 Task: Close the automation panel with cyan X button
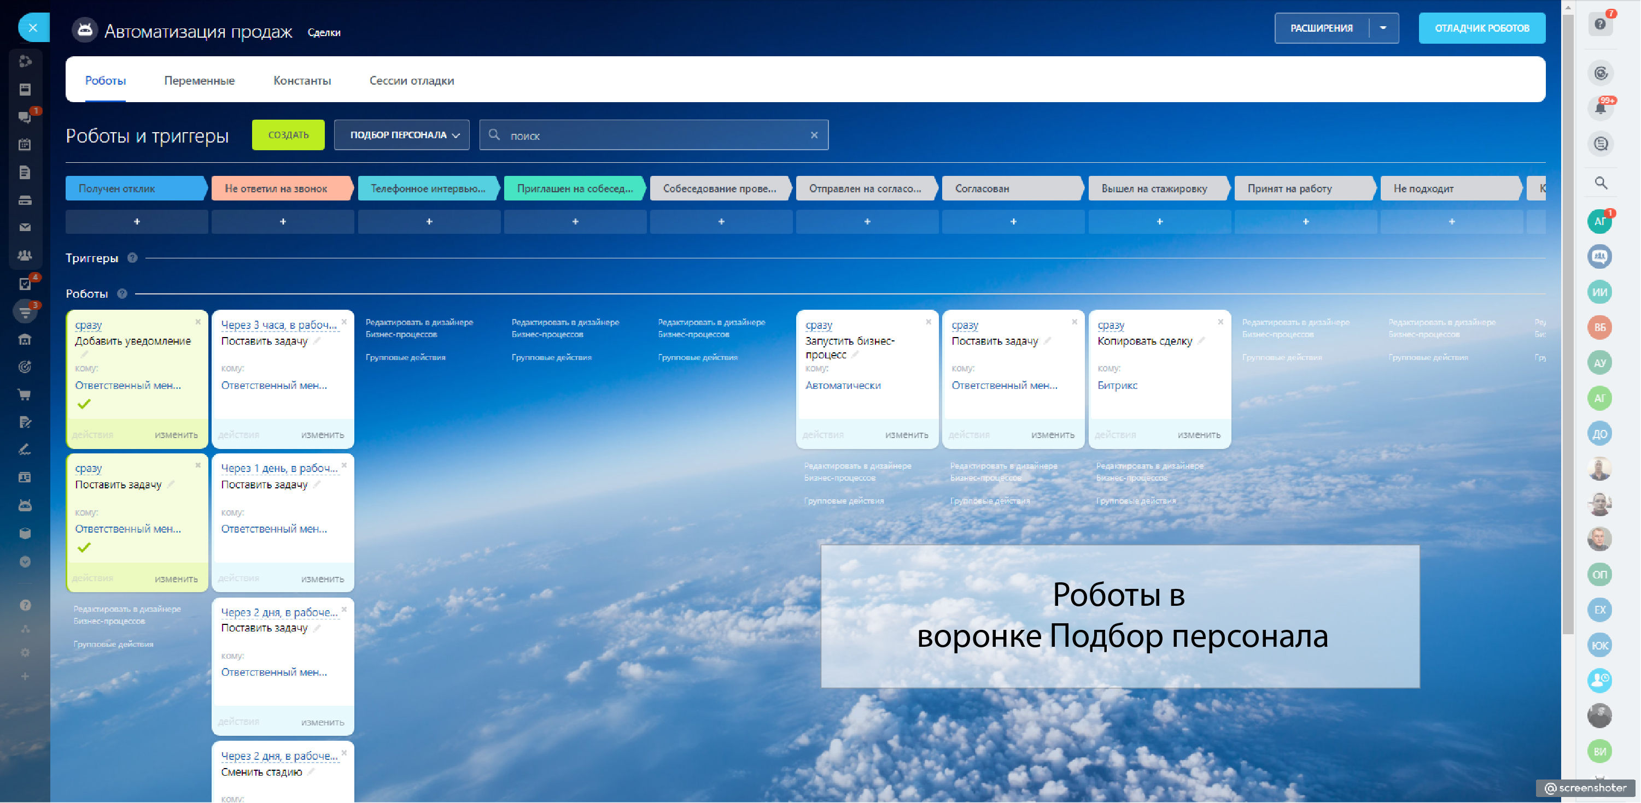[33, 27]
